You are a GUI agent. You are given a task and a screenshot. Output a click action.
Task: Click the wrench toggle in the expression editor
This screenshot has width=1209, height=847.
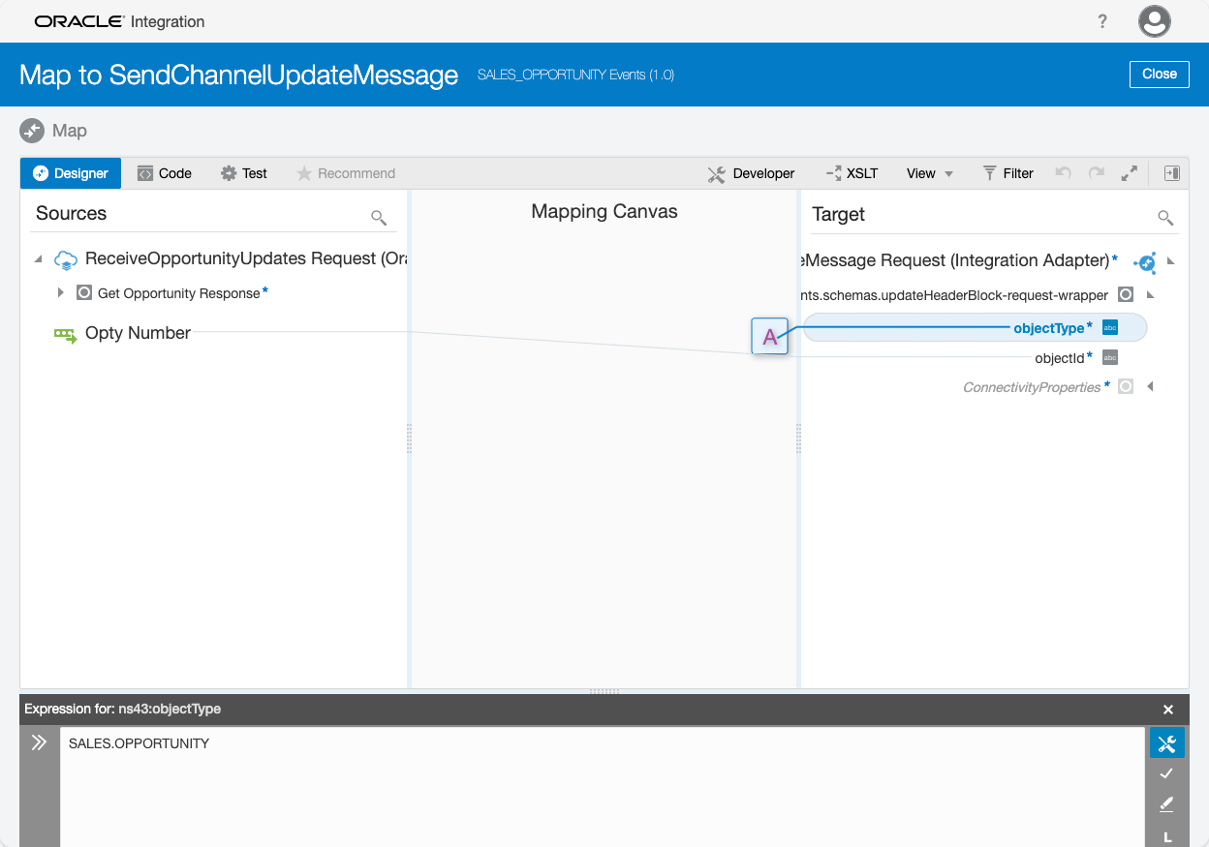pyautogui.click(x=1166, y=742)
